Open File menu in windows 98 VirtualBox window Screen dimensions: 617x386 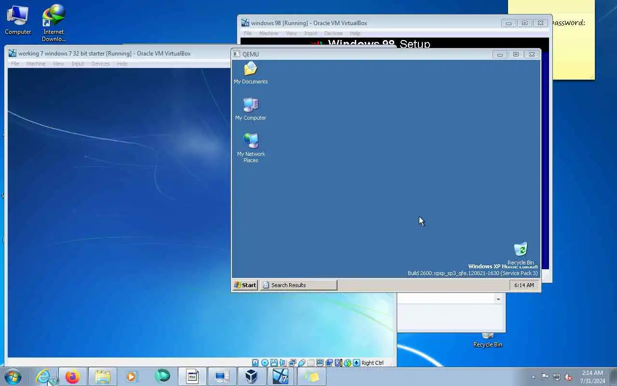(x=248, y=33)
